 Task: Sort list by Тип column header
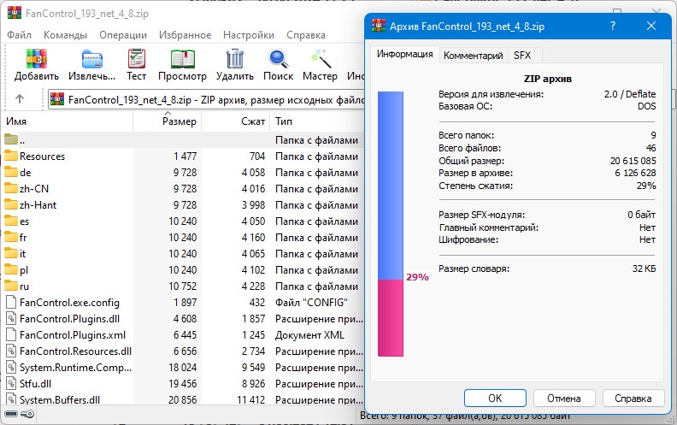317,121
